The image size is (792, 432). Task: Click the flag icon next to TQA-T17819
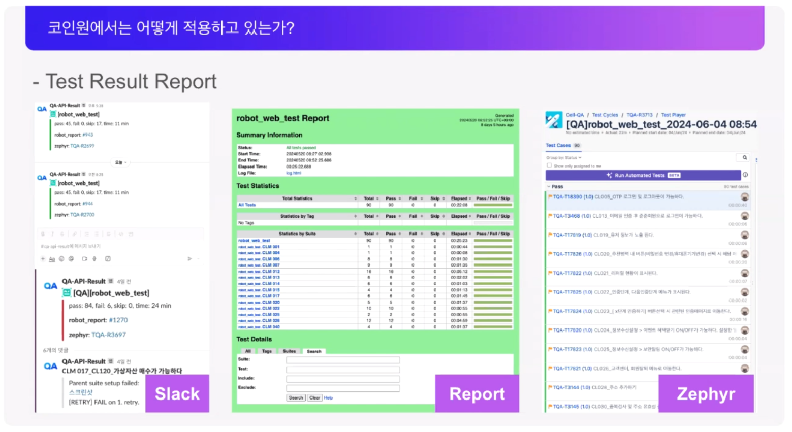[x=550, y=235]
